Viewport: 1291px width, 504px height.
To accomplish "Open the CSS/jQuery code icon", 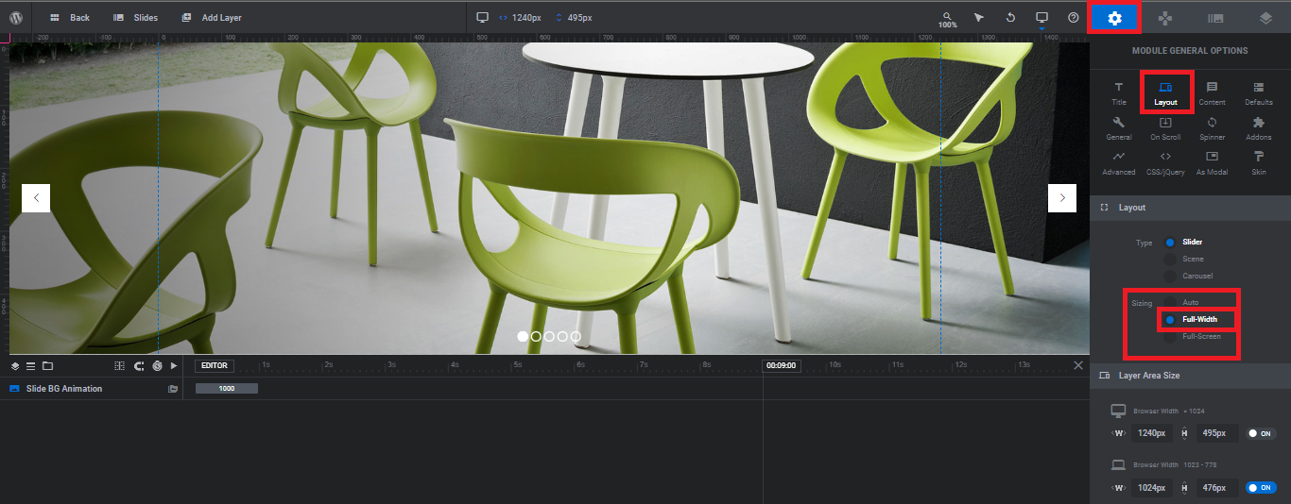I will point(1165,163).
